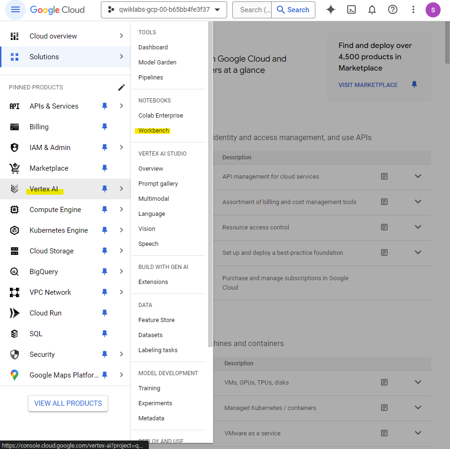450x449 pixels.
Task: Unpin Vertex AI from pinned products
Action: click(105, 189)
